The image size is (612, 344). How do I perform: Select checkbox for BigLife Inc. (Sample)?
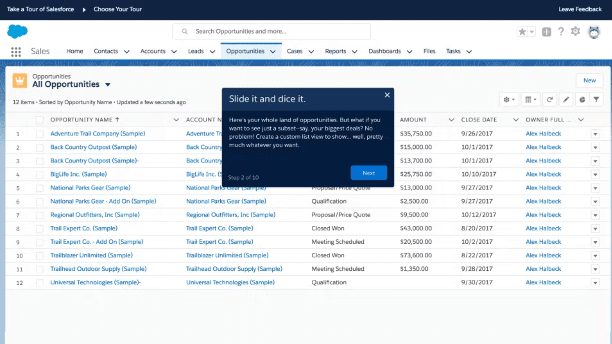pyautogui.click(x=40, y=175)
